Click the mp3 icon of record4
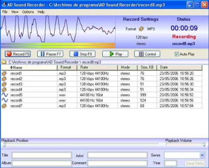 point(4,90)
